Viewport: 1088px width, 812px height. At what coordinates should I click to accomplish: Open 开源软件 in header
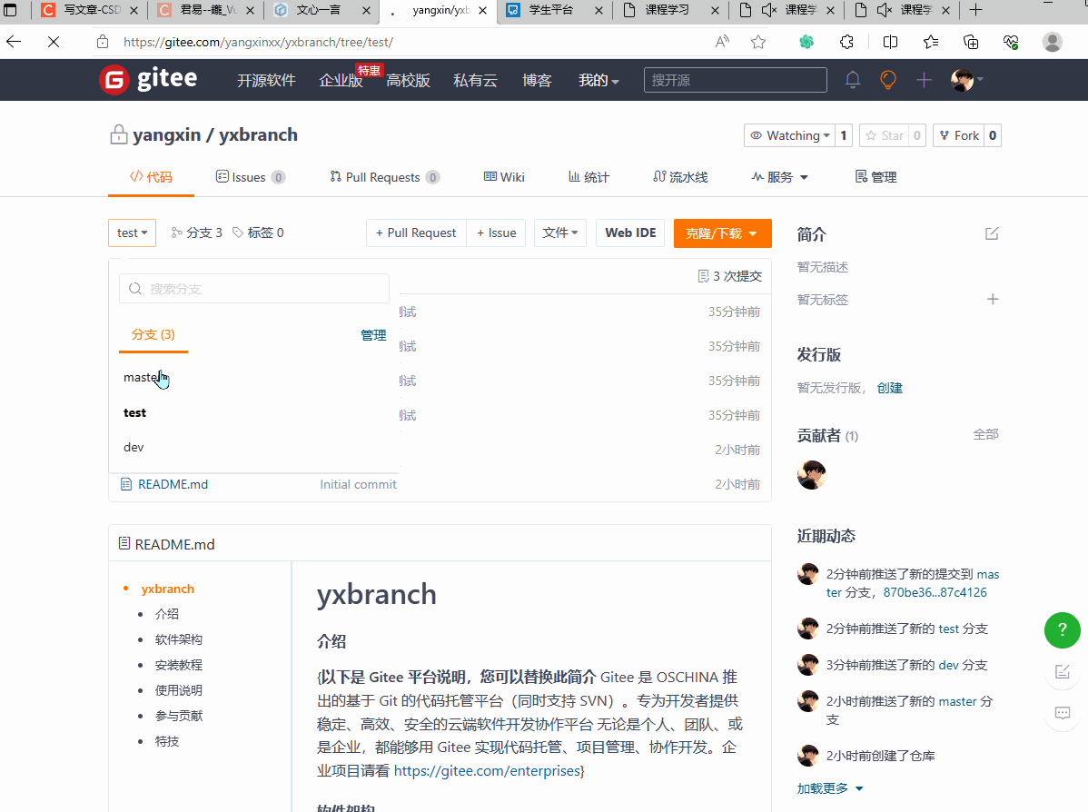(x=266, y=81)
